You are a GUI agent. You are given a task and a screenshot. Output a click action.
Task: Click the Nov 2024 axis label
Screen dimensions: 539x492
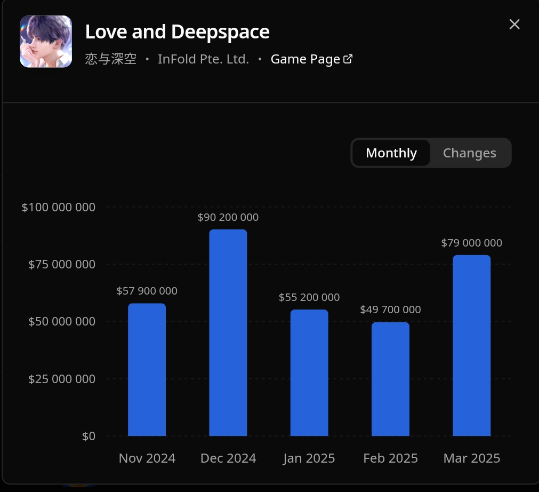tap(147, 458)
